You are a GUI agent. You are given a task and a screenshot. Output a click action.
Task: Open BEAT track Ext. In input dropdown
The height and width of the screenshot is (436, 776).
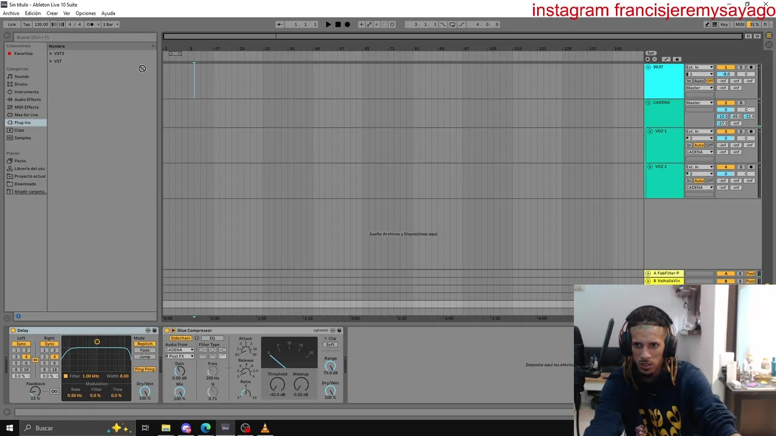click(x=700, y=67)
